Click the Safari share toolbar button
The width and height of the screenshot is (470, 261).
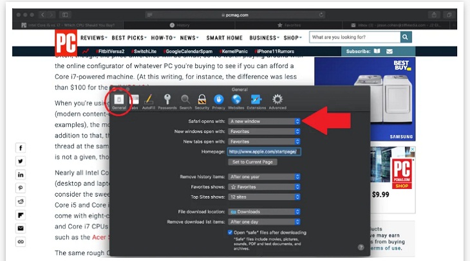point(434,15)
